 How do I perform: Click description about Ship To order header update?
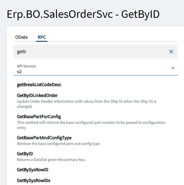click(x=87, y=104)
